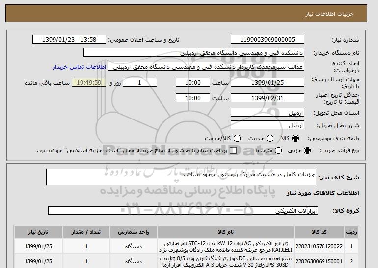Click the شماره نیاز field 1199003909000005

click(x=268, y=40)
